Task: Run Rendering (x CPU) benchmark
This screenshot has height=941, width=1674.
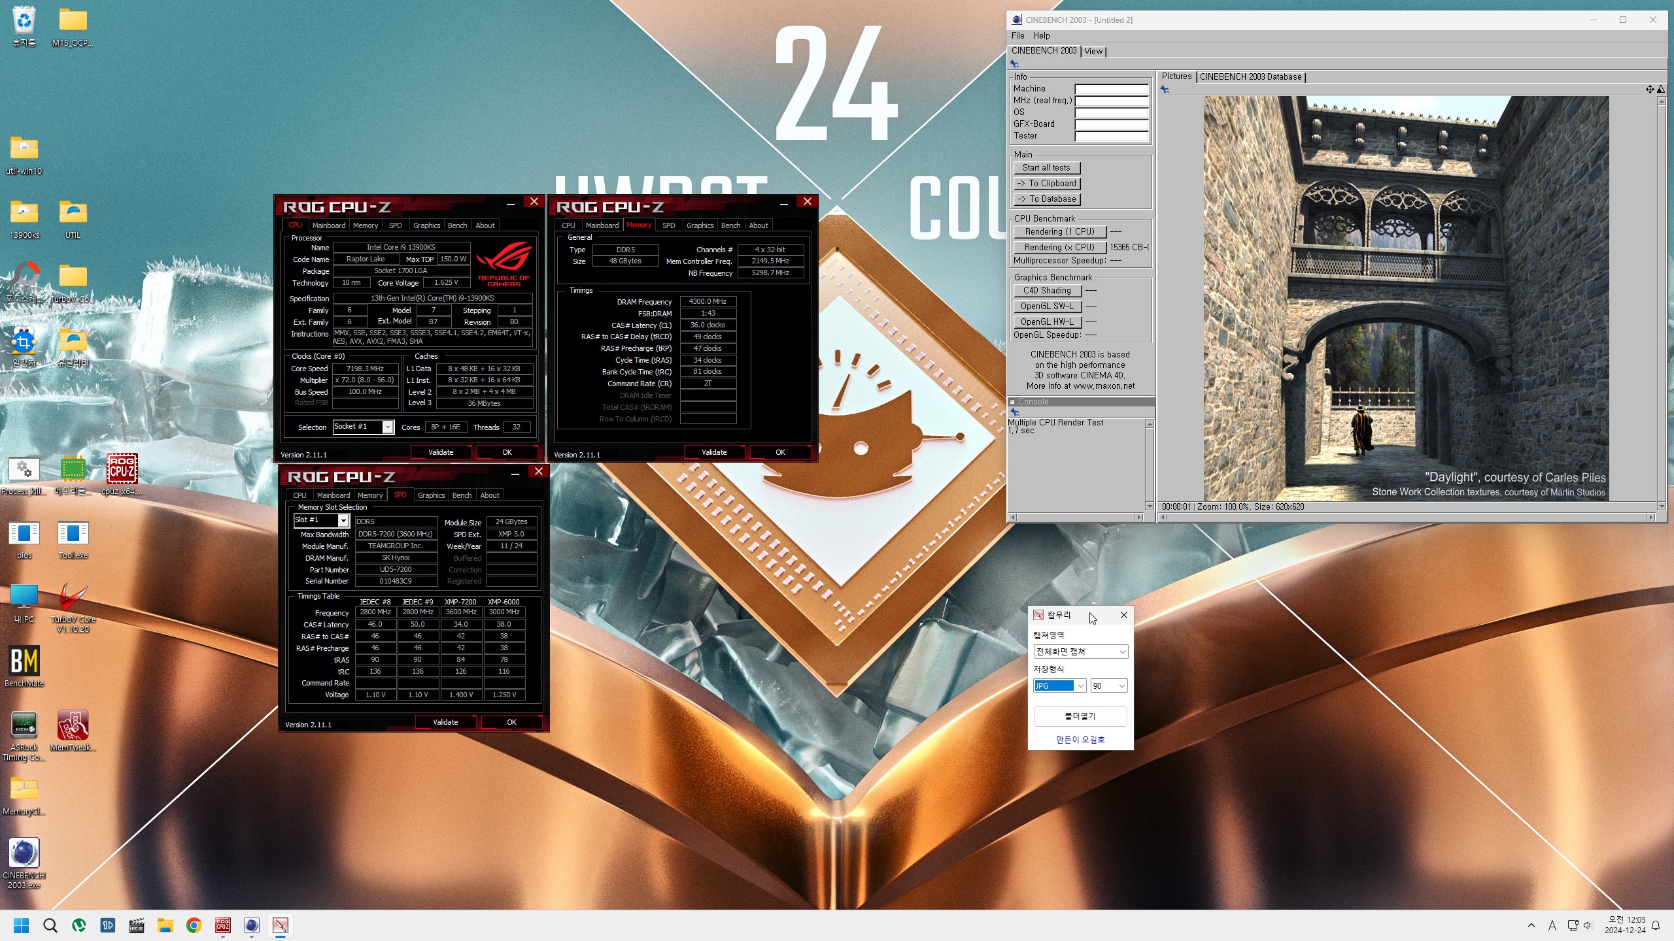Action: click(1059, 248)
